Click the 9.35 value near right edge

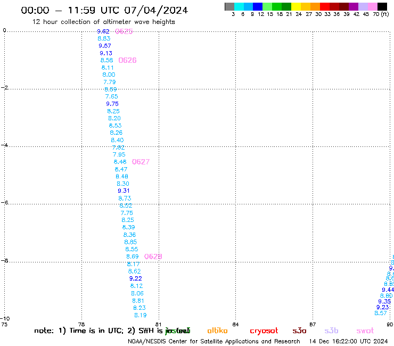click(x=384, y=301)
